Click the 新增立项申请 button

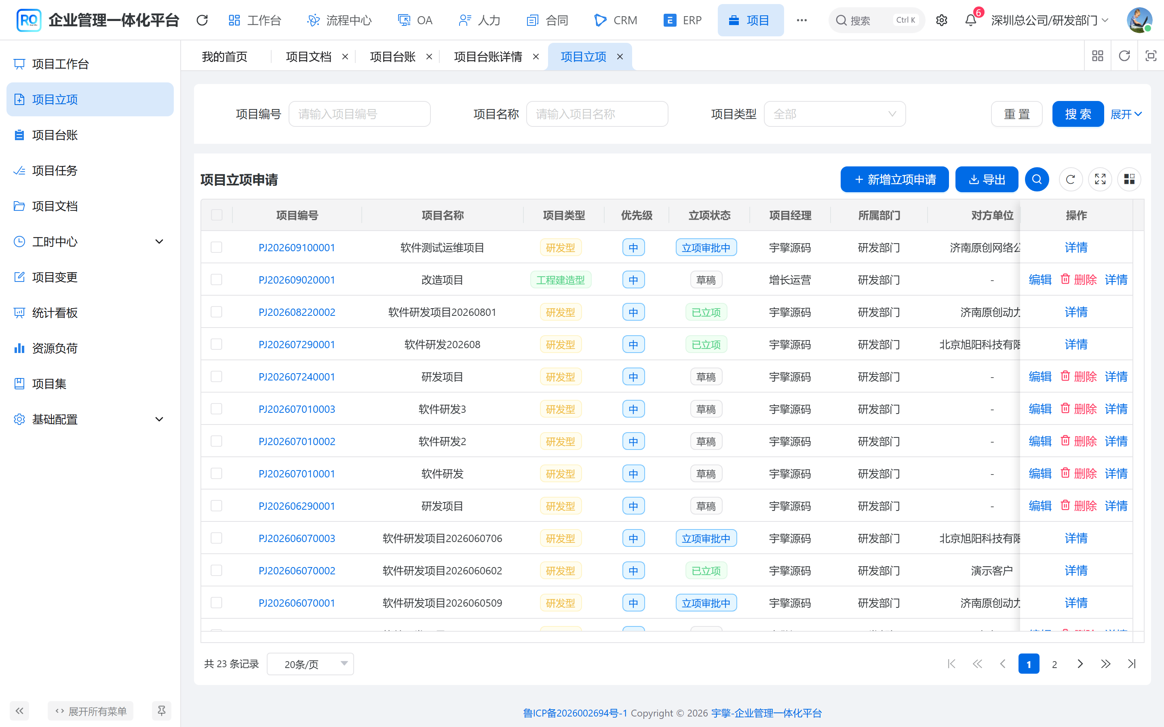895,179
